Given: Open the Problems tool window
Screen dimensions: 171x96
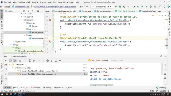Looking at the screenshot, I should 35,87.
